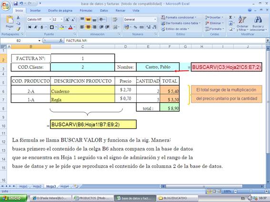270x202 pixels.
Task: Switch to Vista ribbon tab
Action: (136, 10)
